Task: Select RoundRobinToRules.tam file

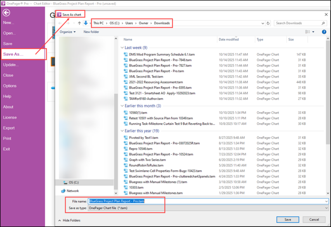Action: [146, 165]
